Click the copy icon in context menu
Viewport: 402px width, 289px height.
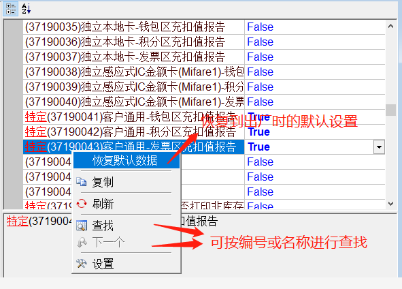point(82,181)
